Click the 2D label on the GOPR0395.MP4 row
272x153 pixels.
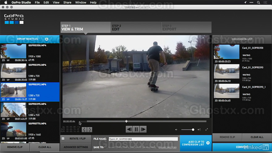pos(3,119)
